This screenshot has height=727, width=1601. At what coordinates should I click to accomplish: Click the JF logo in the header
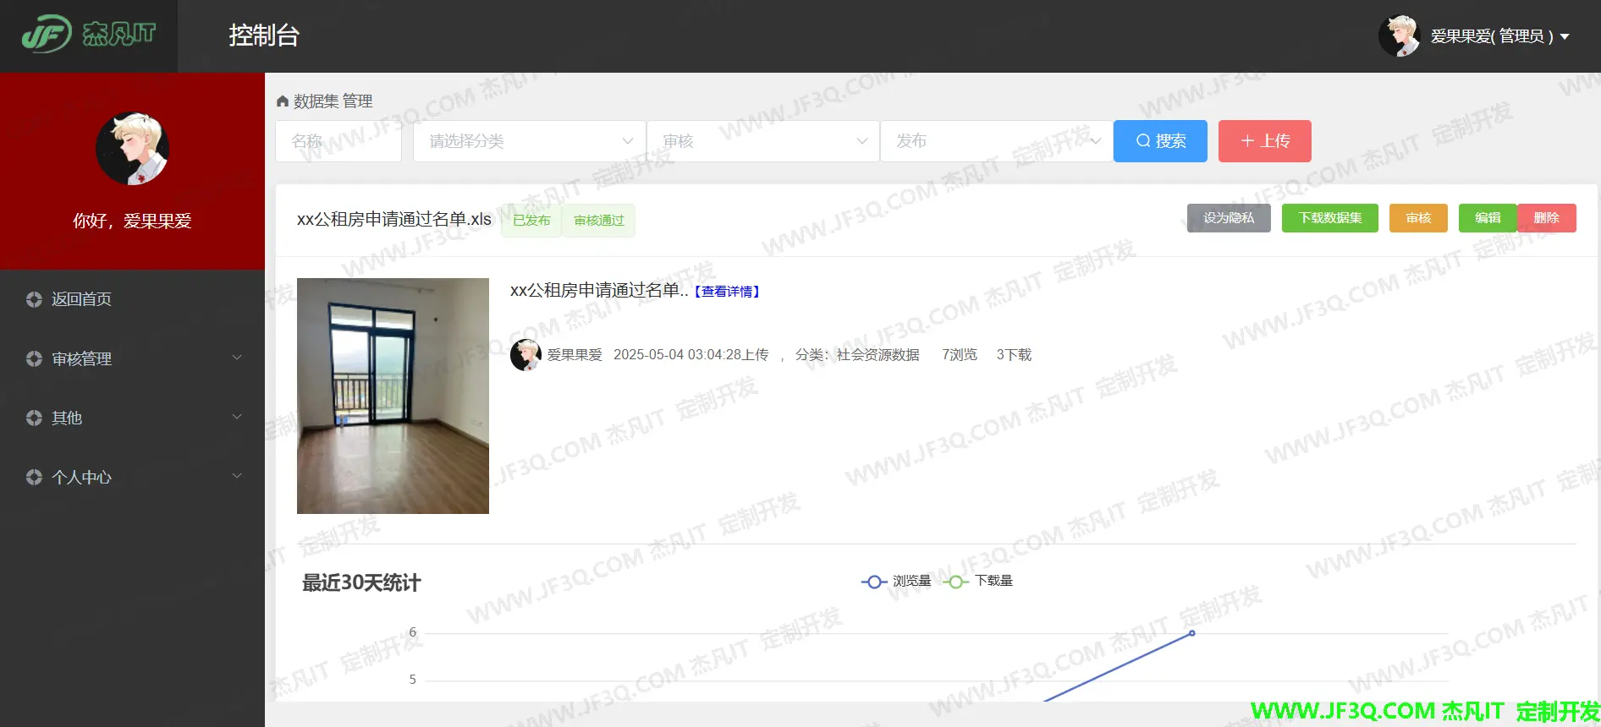click(x=88, y=35)
